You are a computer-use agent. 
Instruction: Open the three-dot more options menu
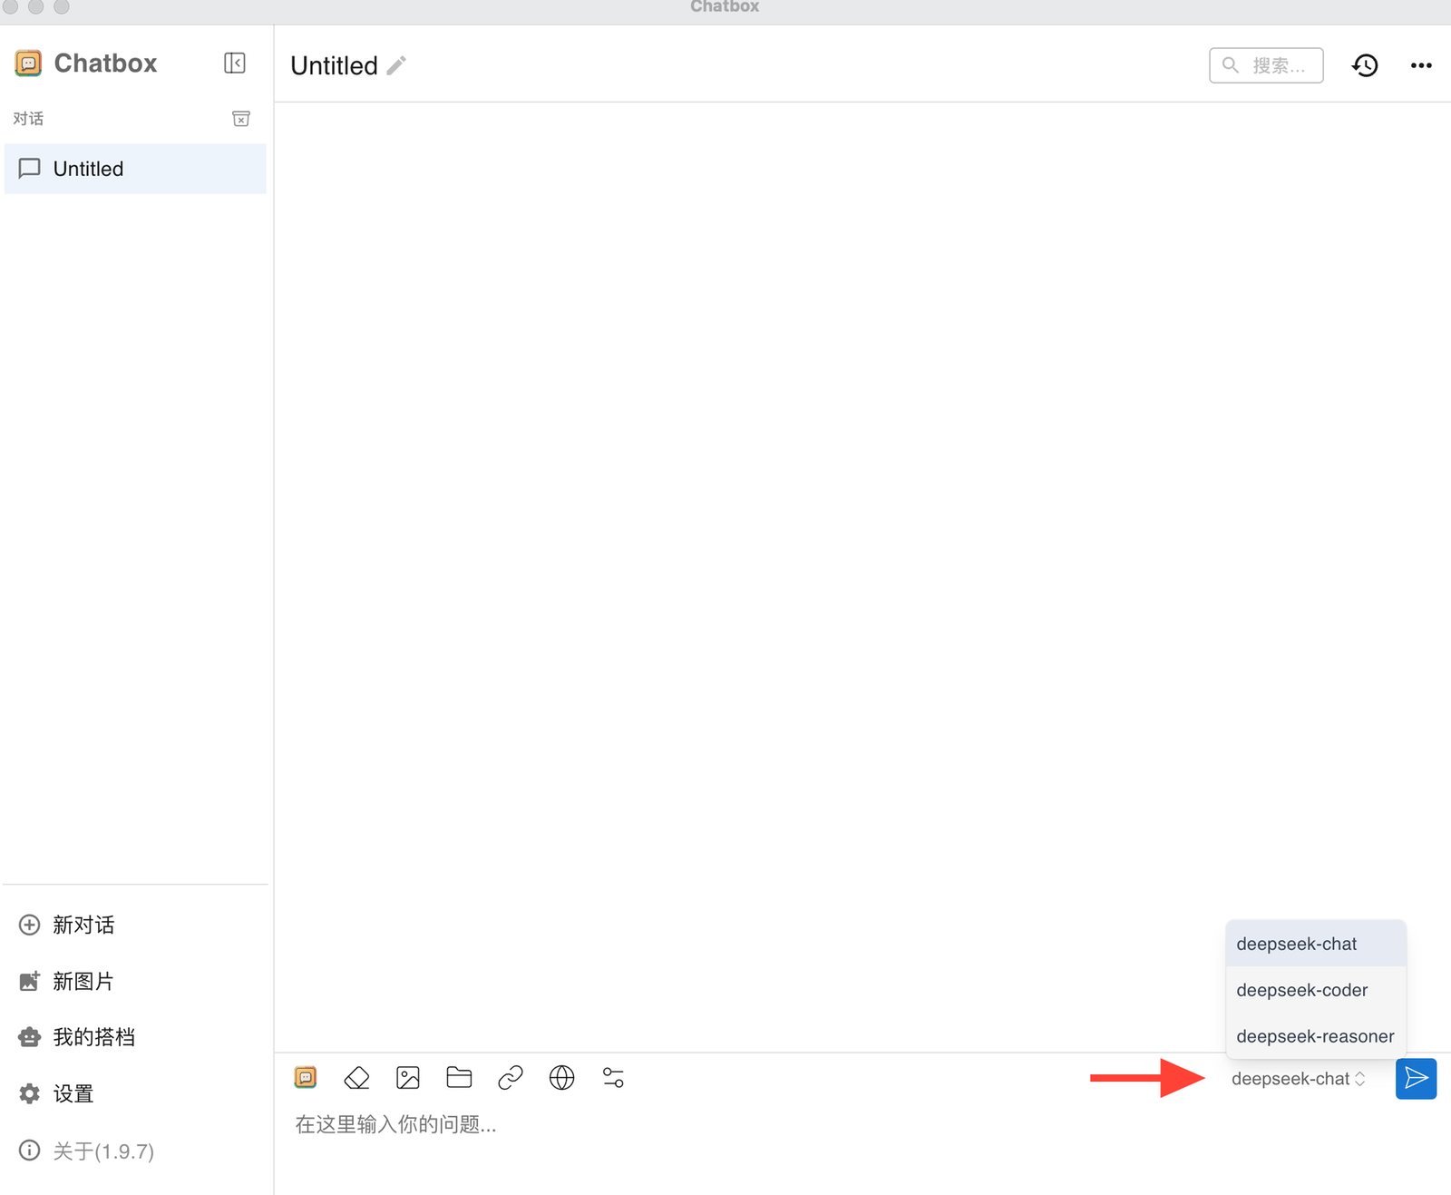(1421, 65)
